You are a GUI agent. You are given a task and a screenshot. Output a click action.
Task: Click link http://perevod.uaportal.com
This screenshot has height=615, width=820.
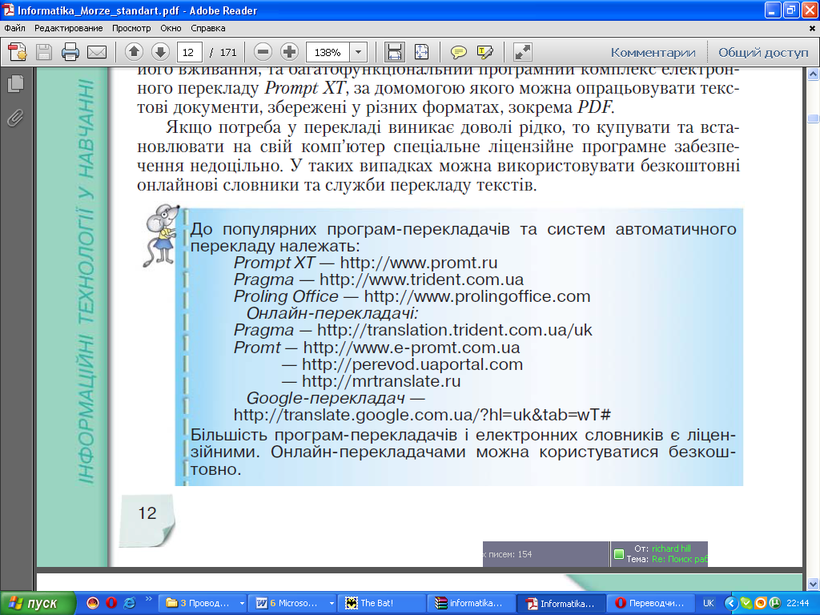tap(412, 364)
